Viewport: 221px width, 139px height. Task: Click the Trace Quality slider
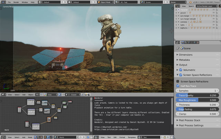pyautogui.click(x=197, y=95)
